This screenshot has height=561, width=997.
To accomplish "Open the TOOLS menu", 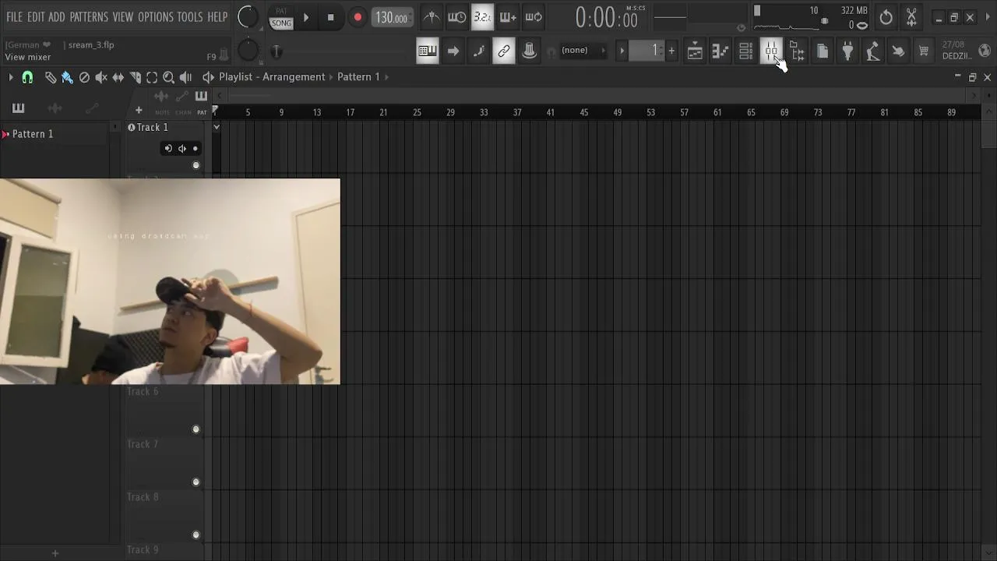I will (x=190, y=17).
